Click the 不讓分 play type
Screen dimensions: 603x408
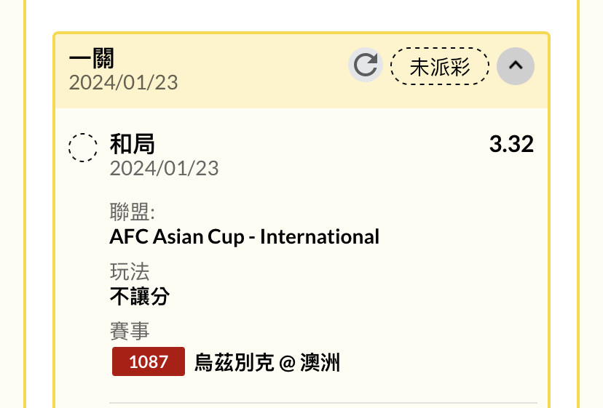[140, 297]
